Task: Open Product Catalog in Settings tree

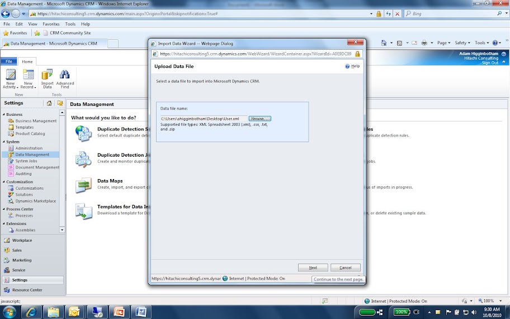Action: tap(30, 134)
